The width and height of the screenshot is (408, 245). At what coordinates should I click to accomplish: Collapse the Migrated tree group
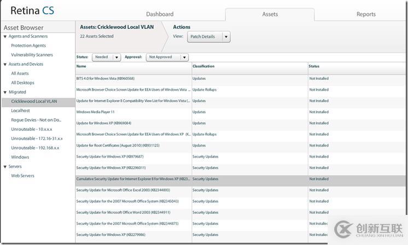(x=5, y=92)
